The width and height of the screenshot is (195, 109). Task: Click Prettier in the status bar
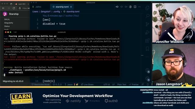tap(134, 84)
